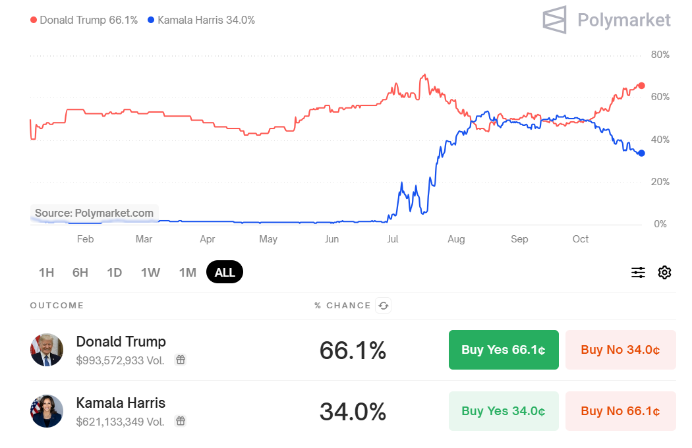692x448 pixels.
Task: Open the chart settings gear icon
Action: pos(664,272)
